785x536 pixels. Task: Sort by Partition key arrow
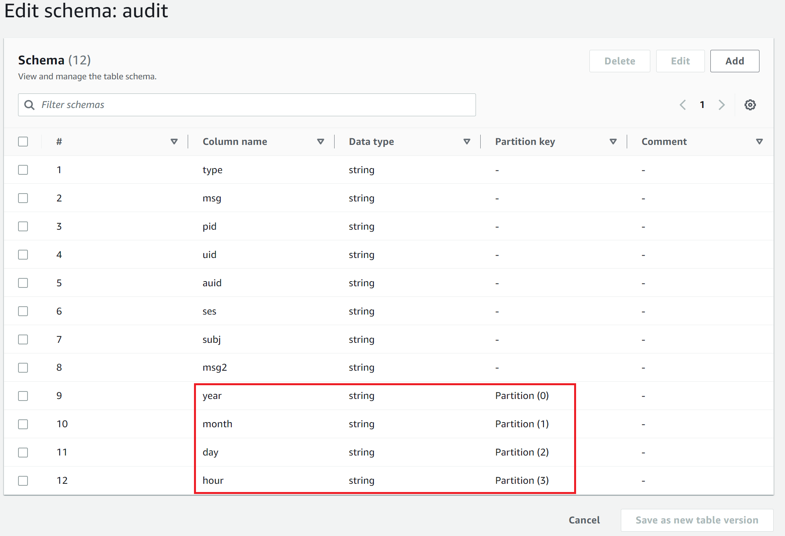[x=613, y=142]
